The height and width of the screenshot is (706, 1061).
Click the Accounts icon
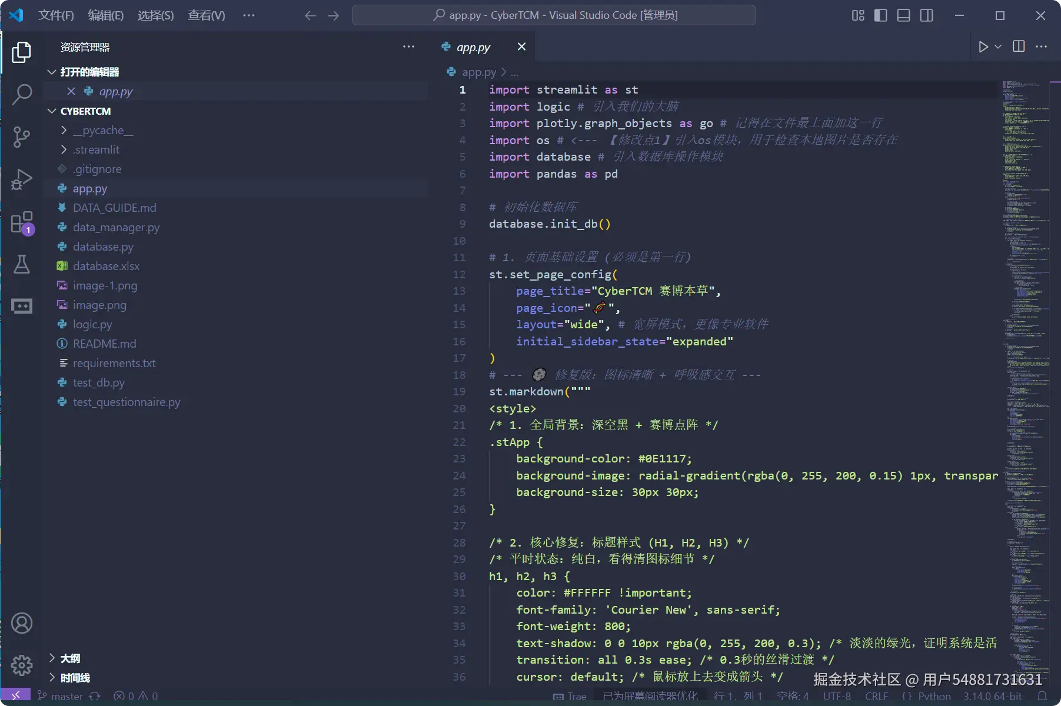click(22, 623)
